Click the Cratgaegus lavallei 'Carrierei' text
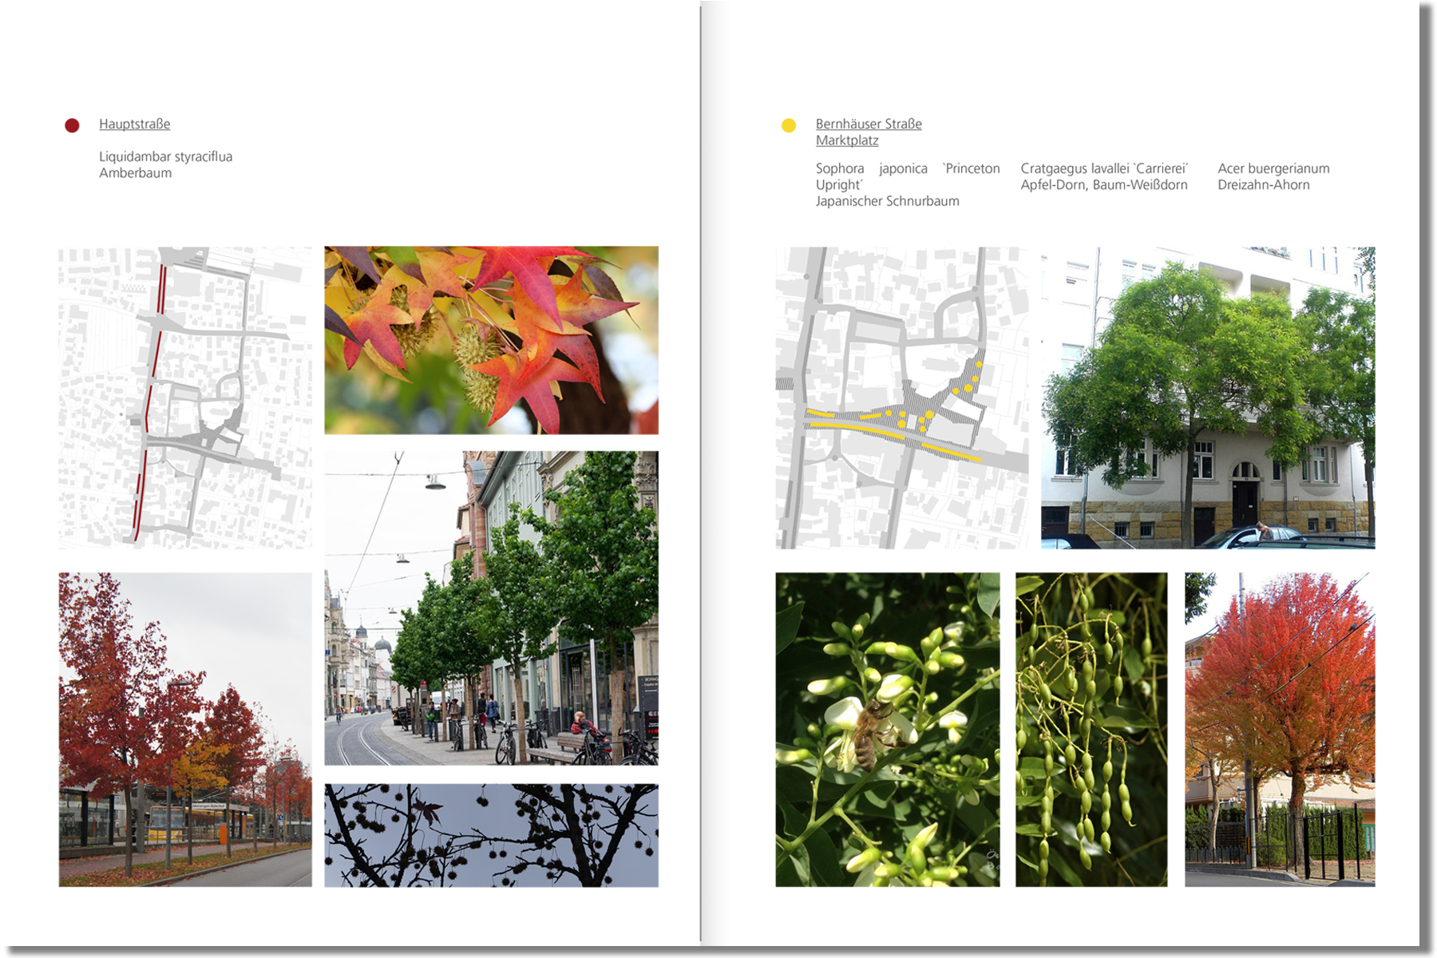 [x=1103, y=168]
